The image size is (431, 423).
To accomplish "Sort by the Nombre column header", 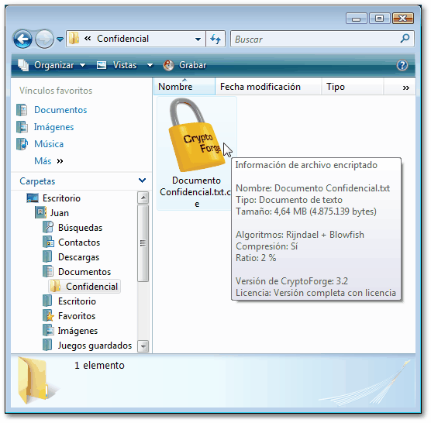I will (184, 87).
